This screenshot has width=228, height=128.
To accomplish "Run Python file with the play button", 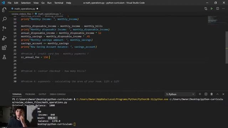I will tap(212, 9).
